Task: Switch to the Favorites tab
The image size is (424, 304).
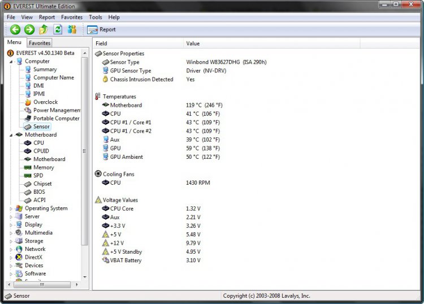Action: 40,43
